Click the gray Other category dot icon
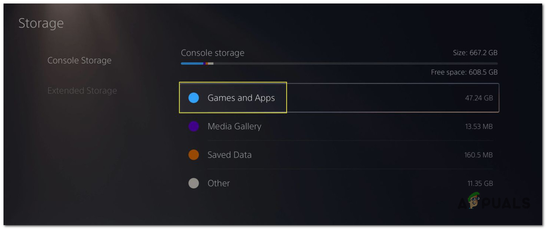Image resolution: width=546 pixels, height=229 pixels. tap(193, 183)
